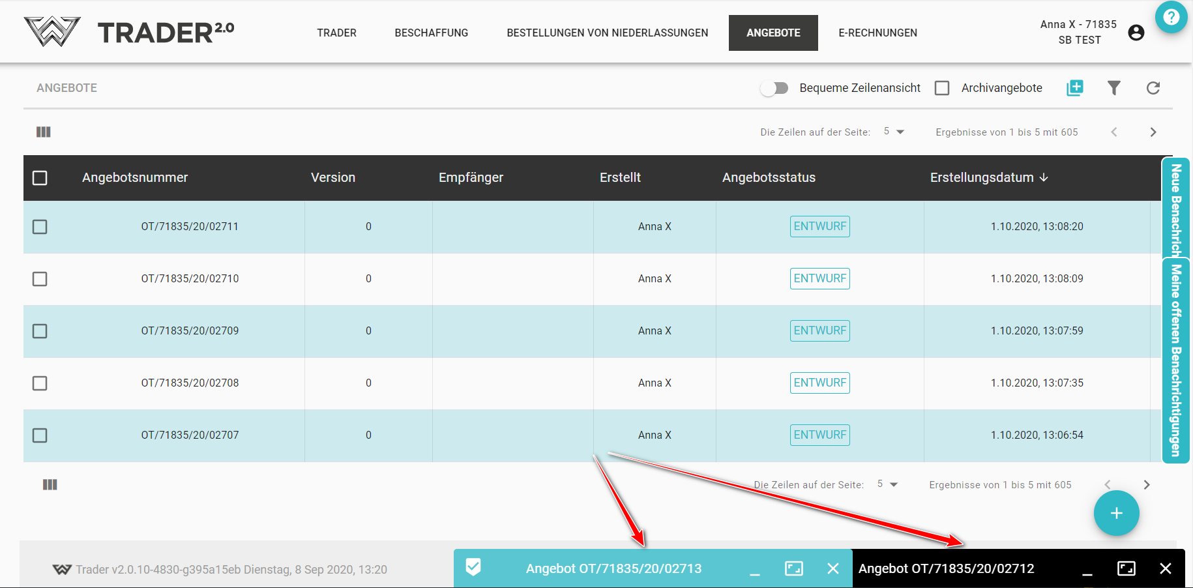Viewport: 1193px width, 588px height.
Task: Click the floating plus button
Action: coord(1116,513)
